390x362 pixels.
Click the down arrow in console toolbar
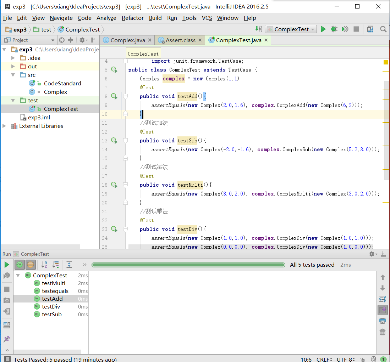click(x=383, y=288)
